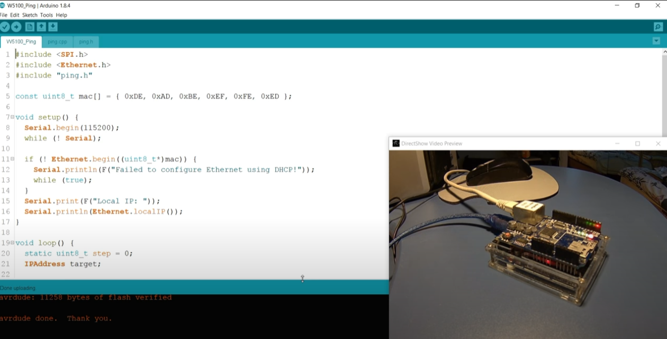Switch to the ping.cpp tab
The width and height of the screenshot is (667, 339).
click(x=57, y=41)
